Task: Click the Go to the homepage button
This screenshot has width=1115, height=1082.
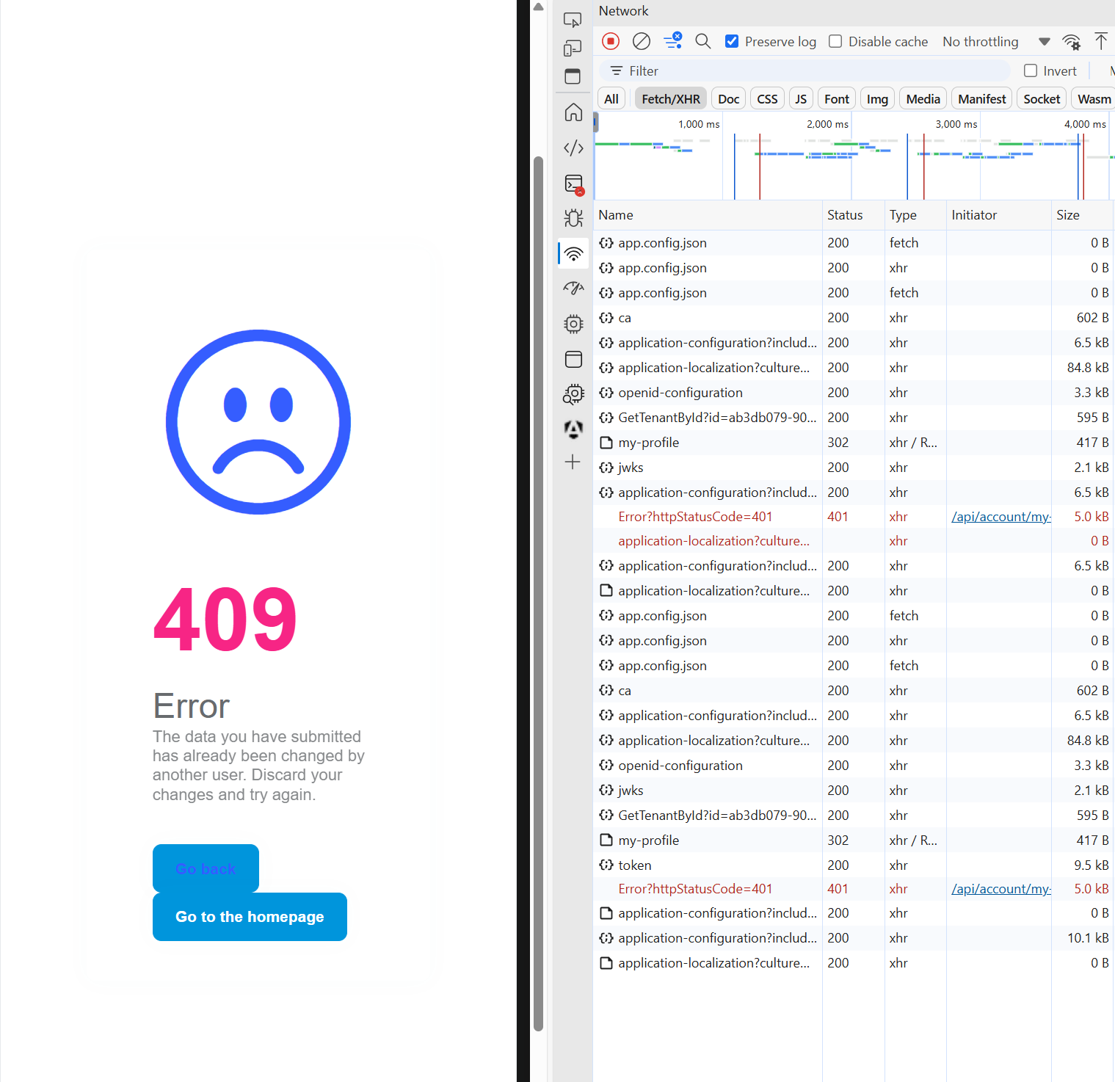Action: point(250,917)
